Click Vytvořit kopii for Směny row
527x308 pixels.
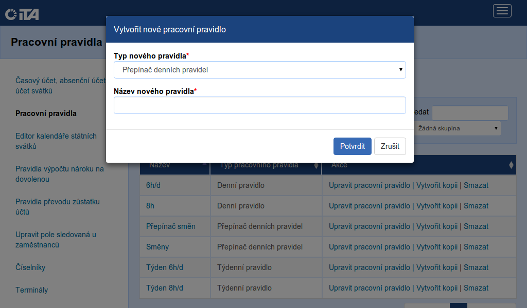(437, 247)
